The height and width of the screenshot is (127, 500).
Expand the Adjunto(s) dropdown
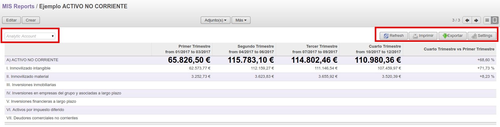[215, 20]
